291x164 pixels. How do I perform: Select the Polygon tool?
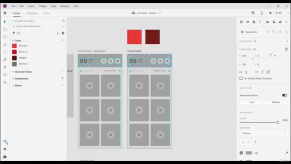[5, 45]
